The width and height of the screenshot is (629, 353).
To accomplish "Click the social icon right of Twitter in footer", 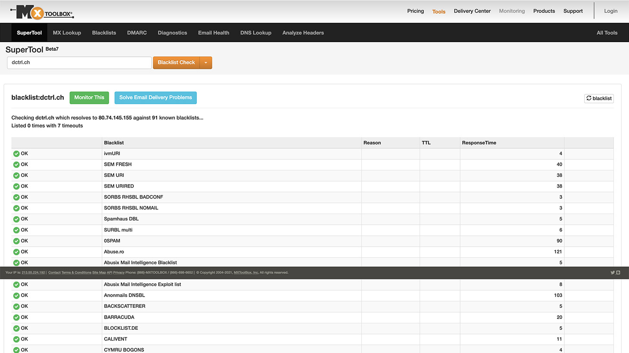I will point(618,272).
